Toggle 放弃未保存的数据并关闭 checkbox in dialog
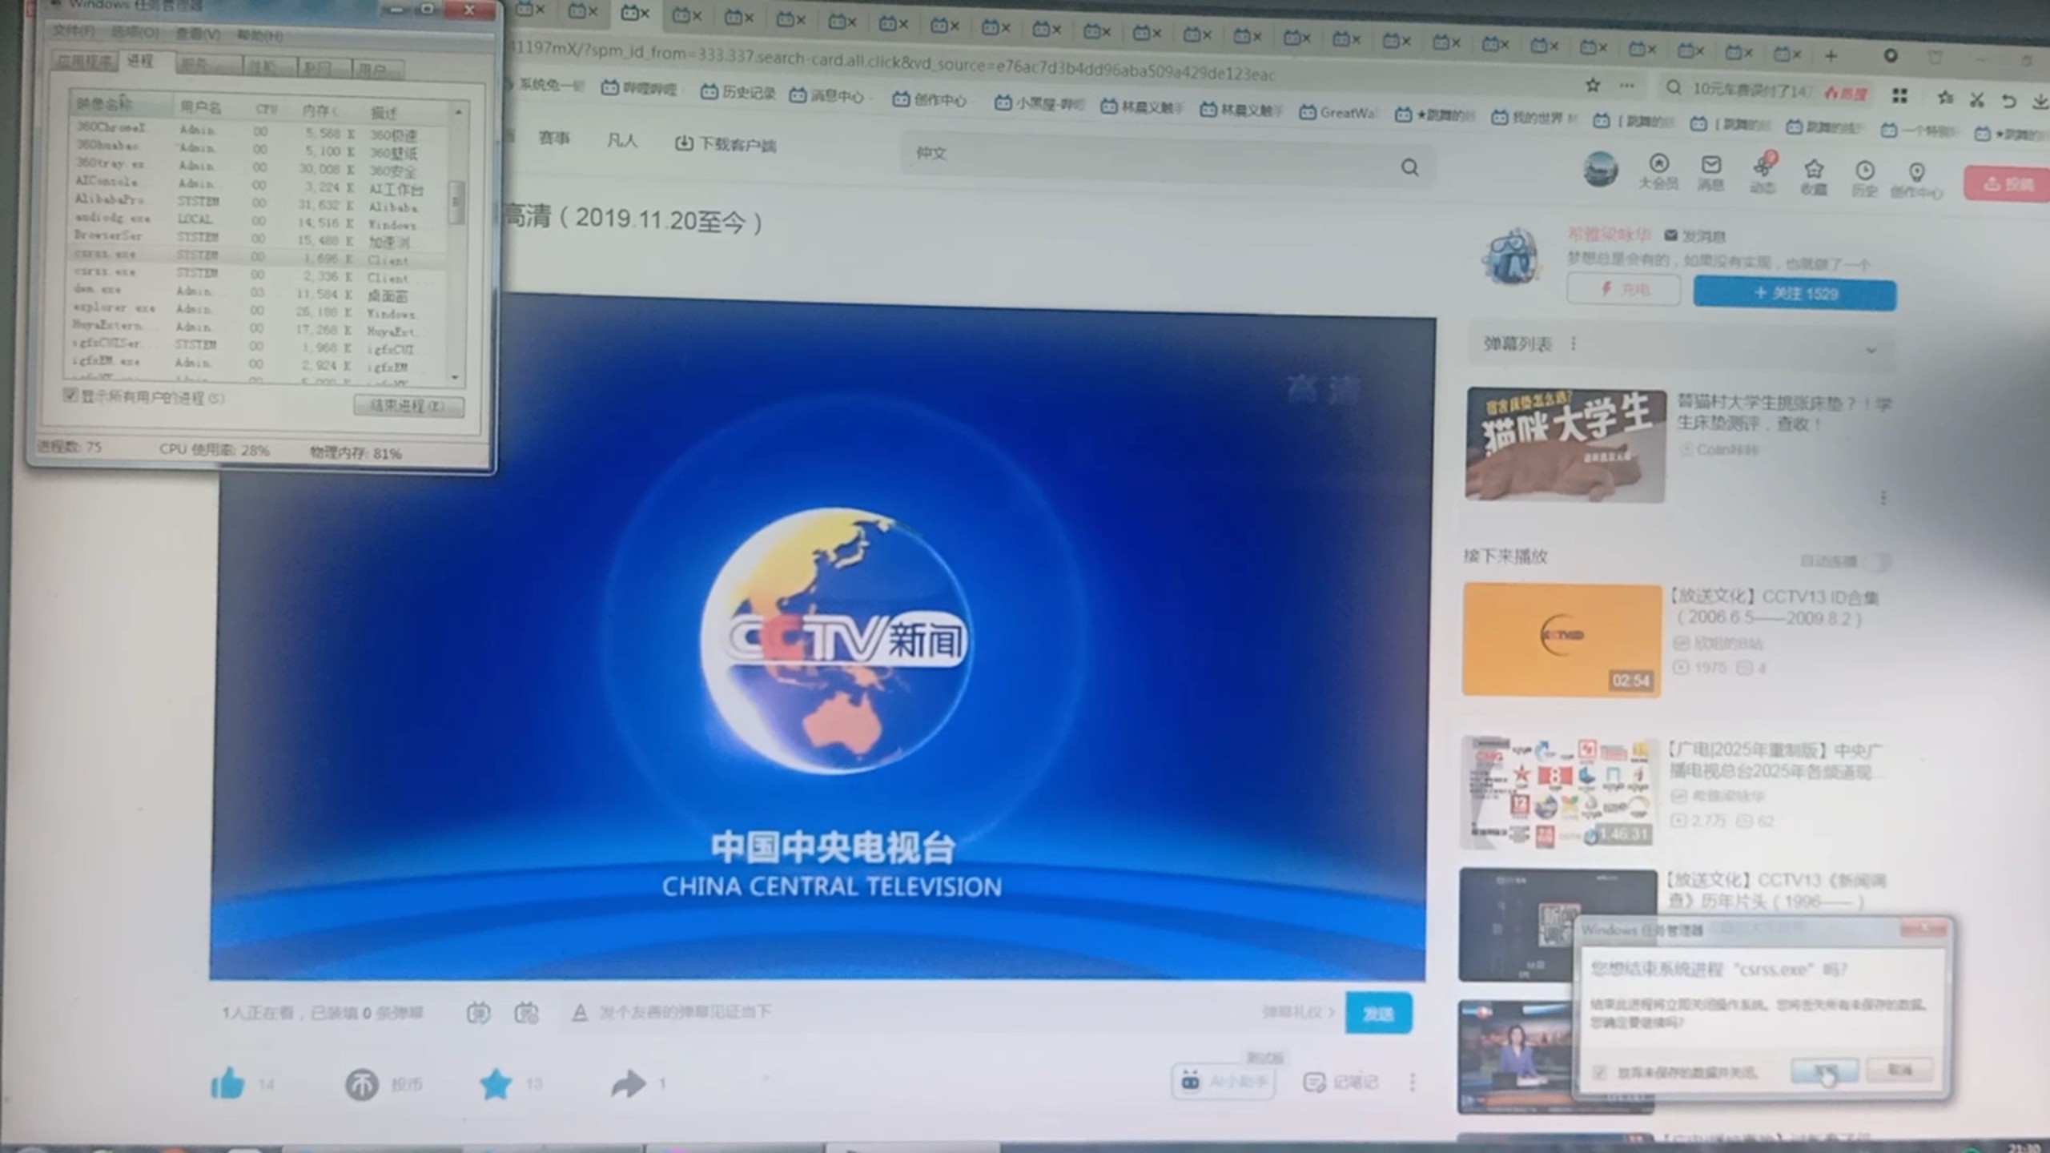The height and width of the screenshot is (1153, 2050). (x=1599, y=1071)
